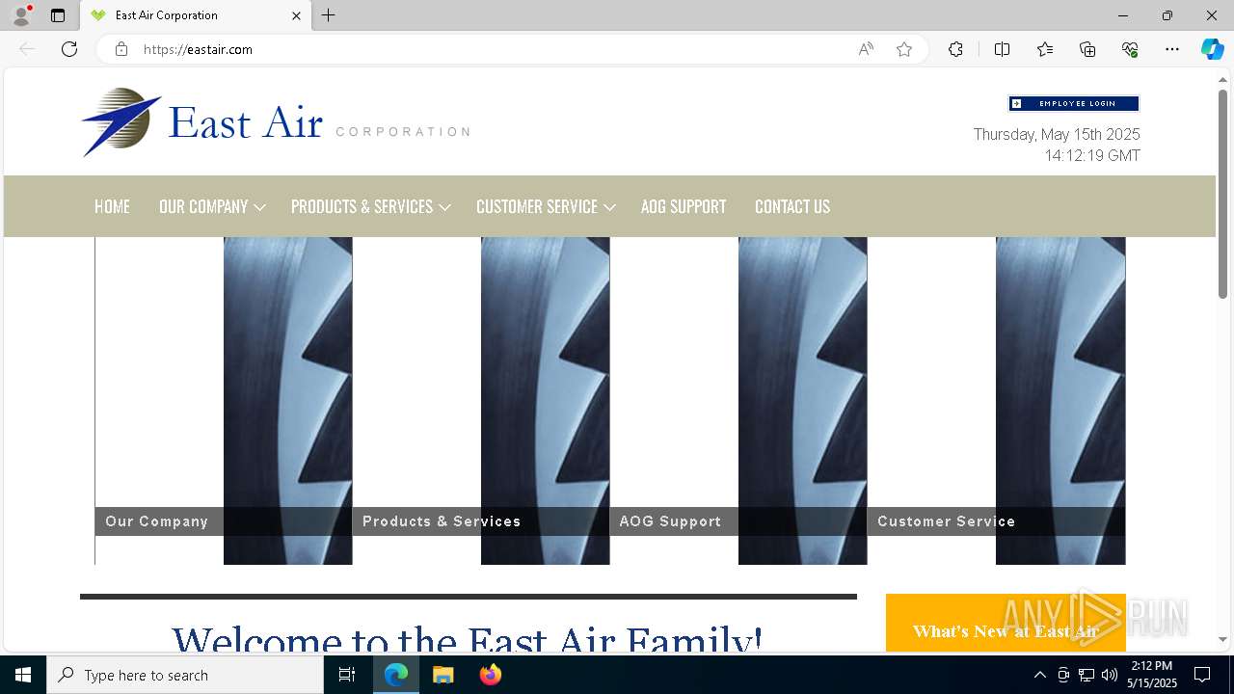Click the taskbar search box
The image size is (1234, 694).
click(185, 675)
